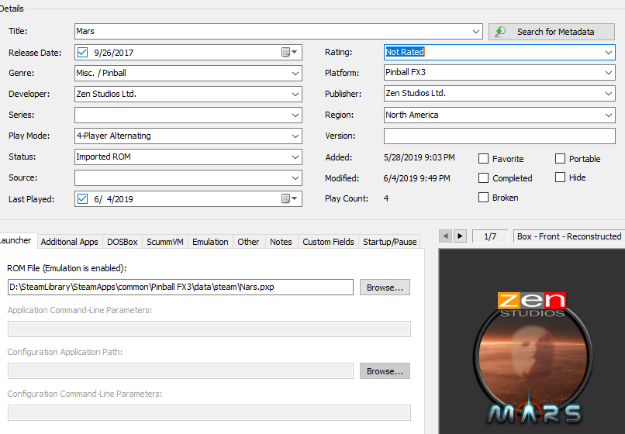Click the Added date 5/28/2019 9:03 PM
Image resolution: width=625 pixels, height=434 pixels.
tap(419, 157)
